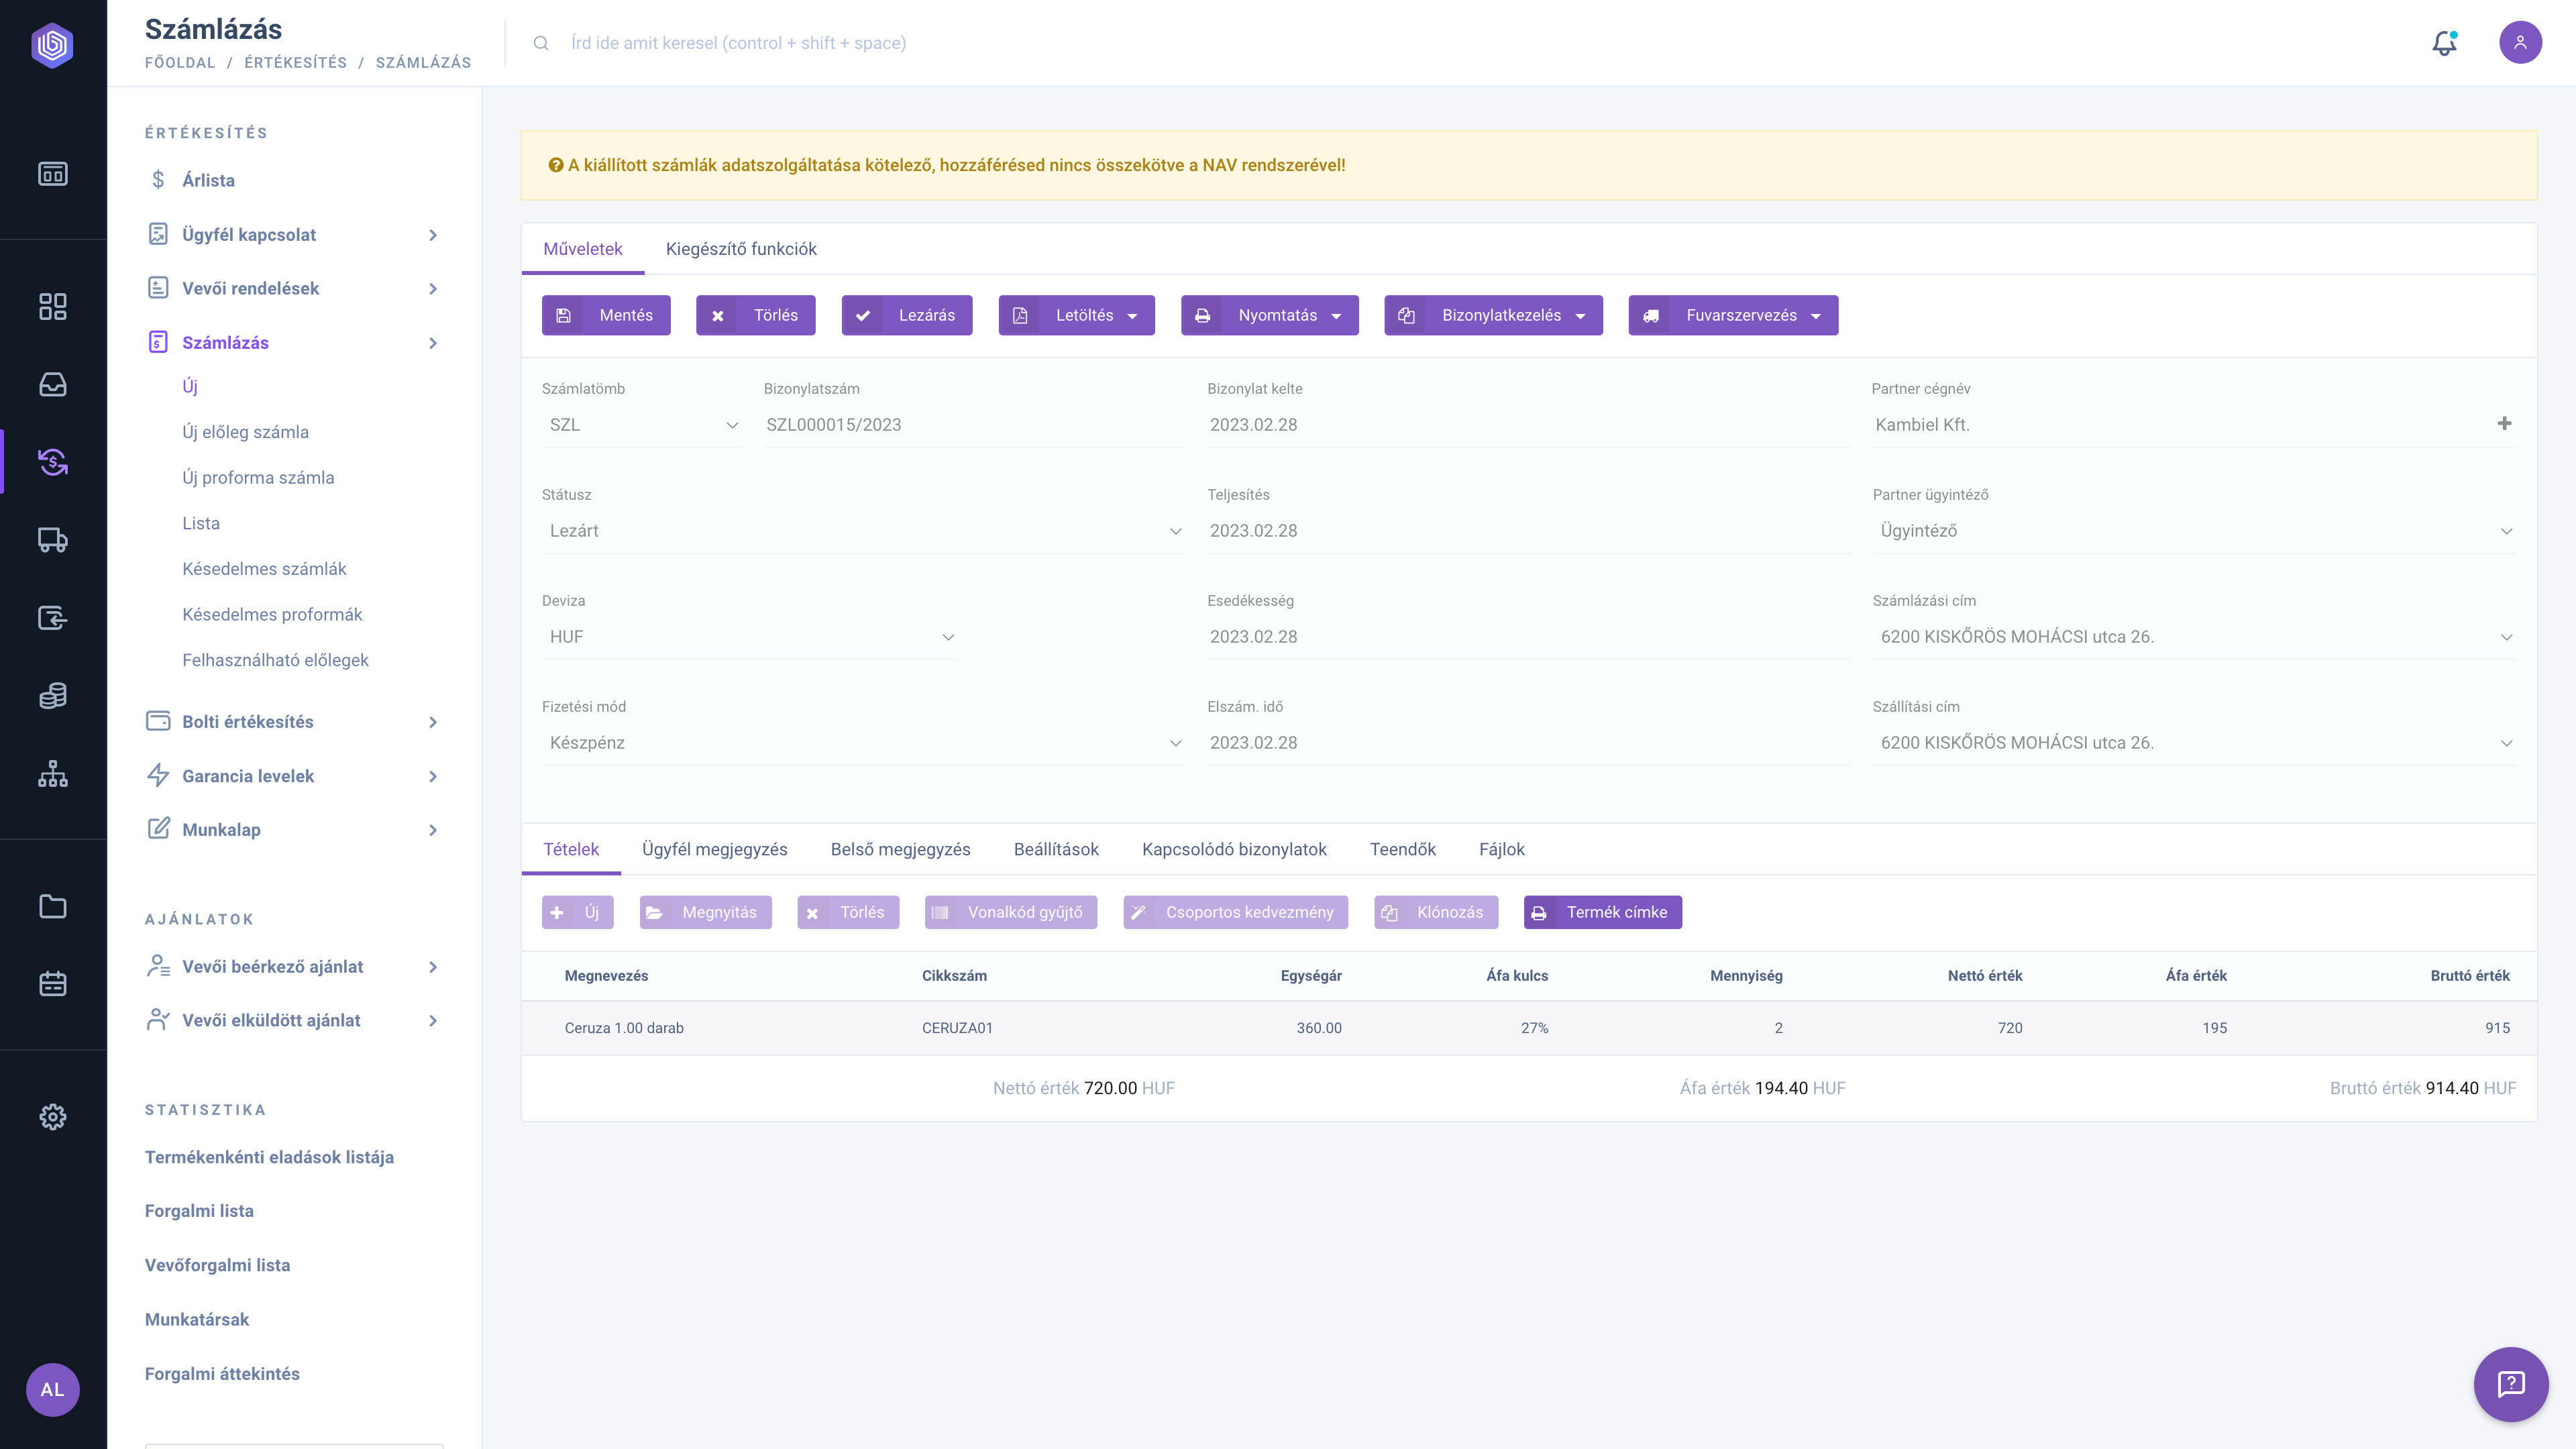Open the Fizetési mód Készpénz dropdown
2576x1449 pixels.
click(x=864, y=743)
